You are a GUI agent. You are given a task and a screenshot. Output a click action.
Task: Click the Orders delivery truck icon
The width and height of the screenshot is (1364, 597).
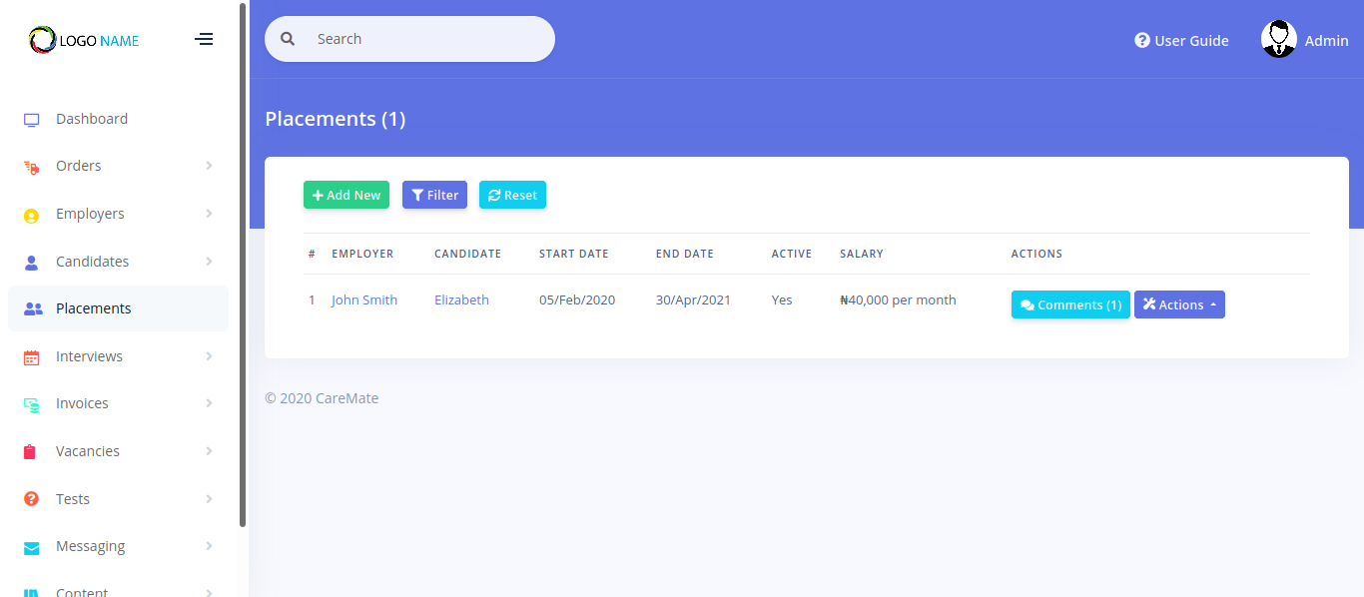click(x=31, y=167)
